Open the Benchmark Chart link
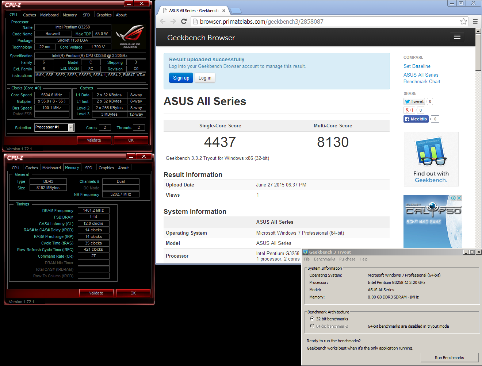Image resolution: width=482 pixels, height=366 pixels. point(422,81)
